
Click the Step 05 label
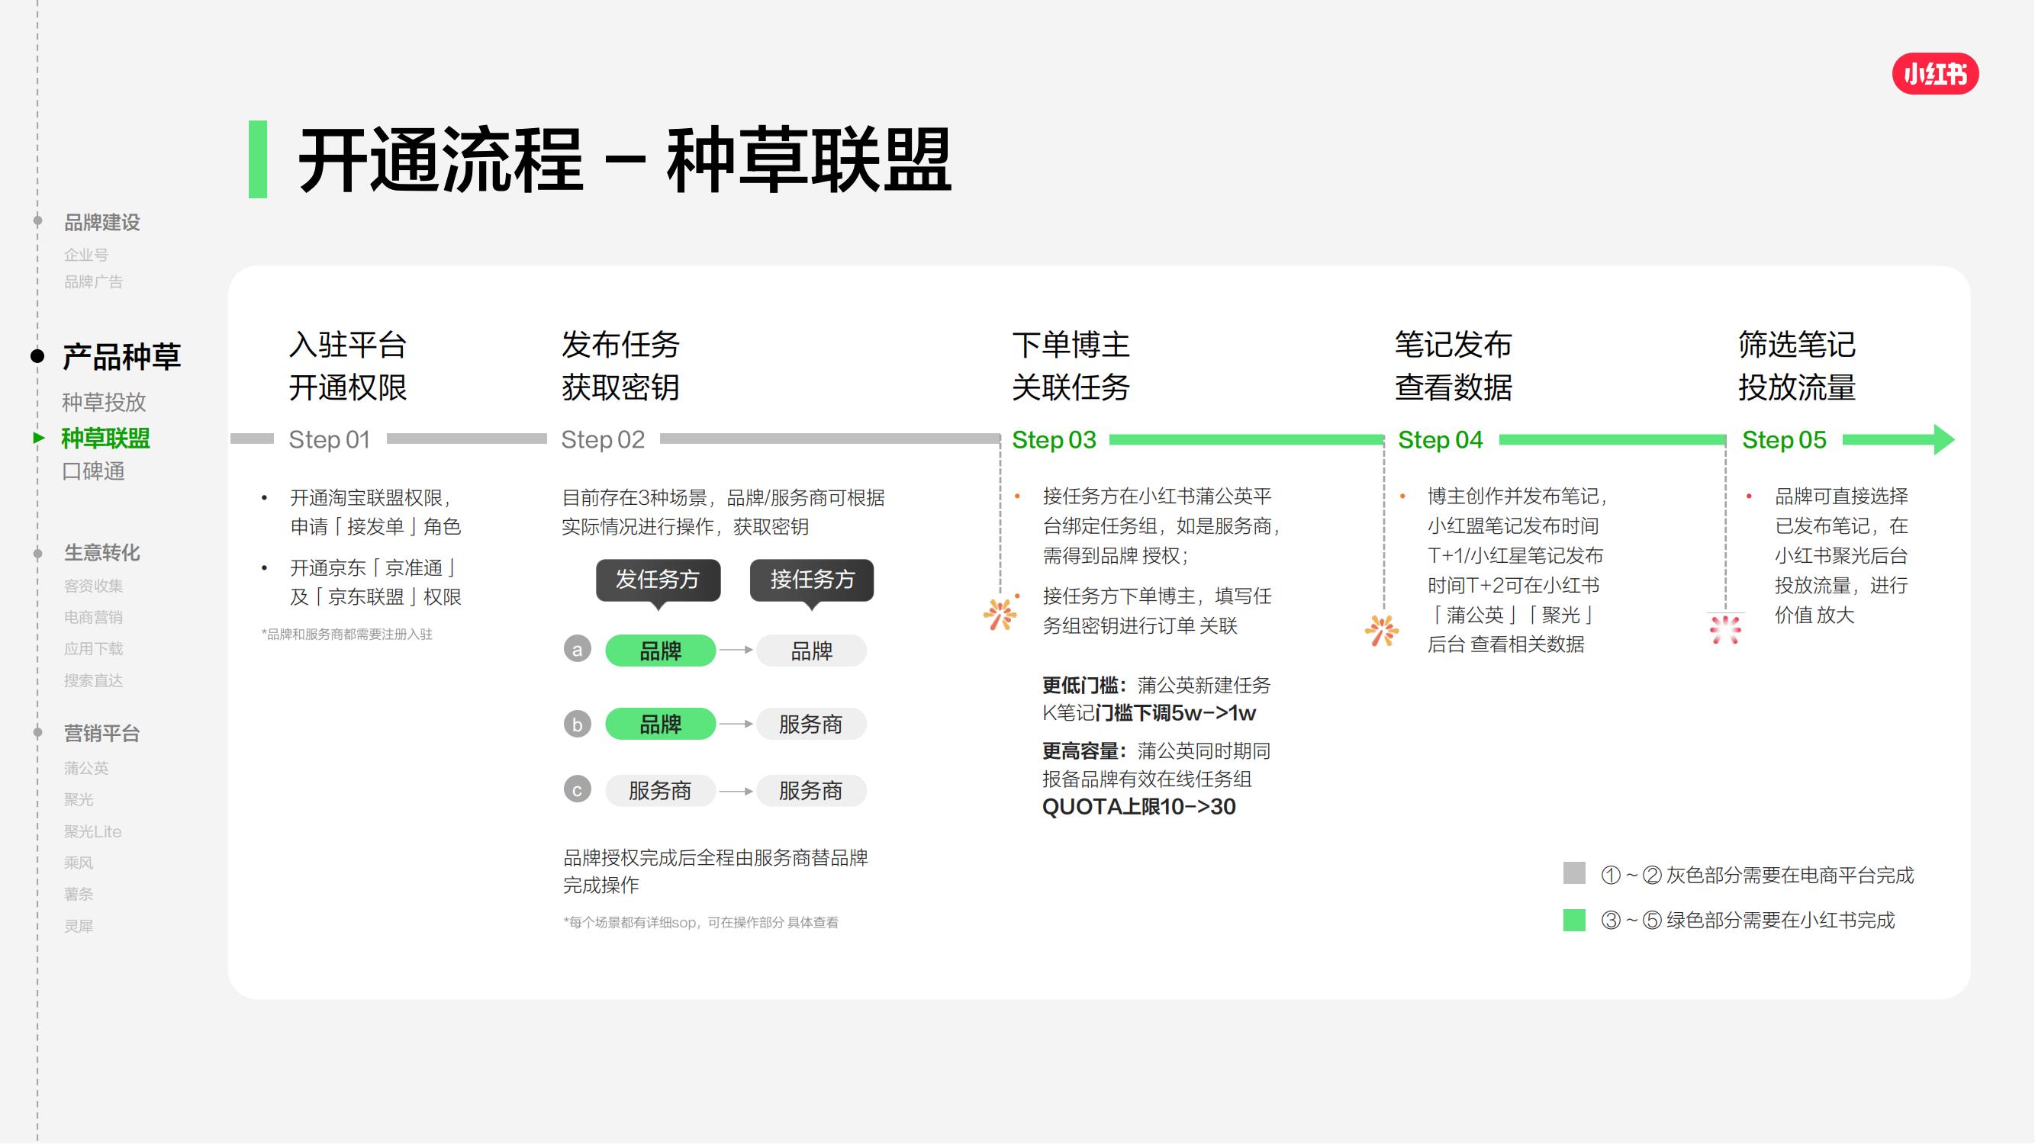point(1784,439)
